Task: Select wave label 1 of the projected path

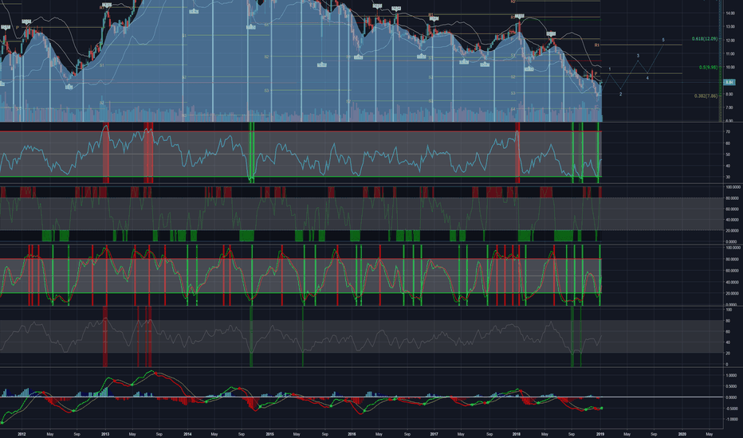Action: pyautogui.click(x=609, y=69)
